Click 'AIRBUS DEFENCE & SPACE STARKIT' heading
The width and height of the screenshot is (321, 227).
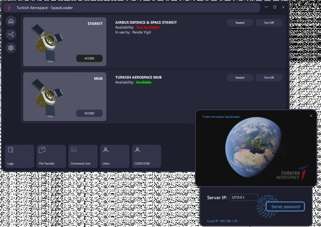(x=146, y=23)
